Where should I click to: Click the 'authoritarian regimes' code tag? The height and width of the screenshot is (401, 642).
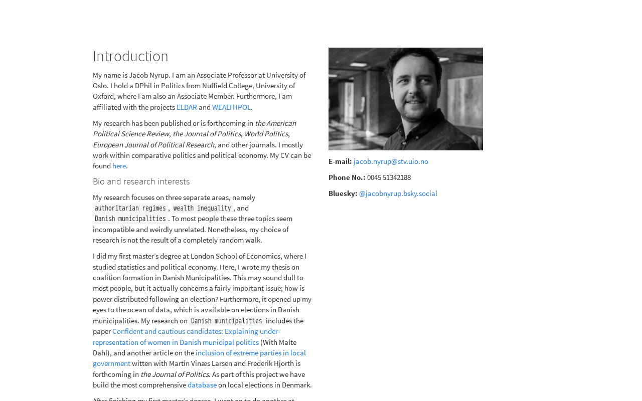point(130,208)
